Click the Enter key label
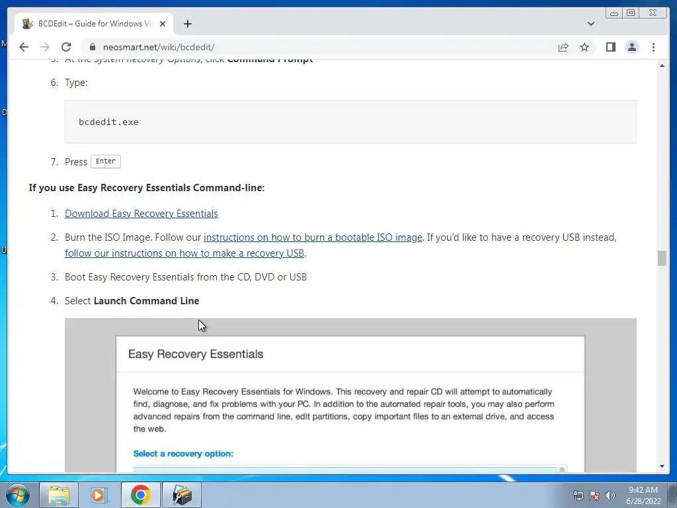The height and width of the screenshot is (508, 677). (x=106, y=161)
